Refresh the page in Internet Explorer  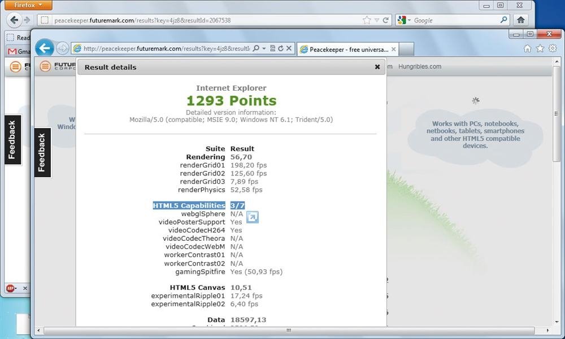click(281, 48)
